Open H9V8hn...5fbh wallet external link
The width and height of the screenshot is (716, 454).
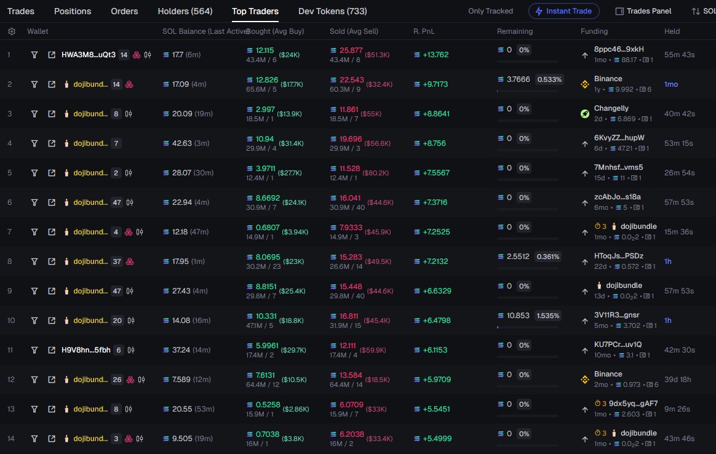tap(52, 350)
